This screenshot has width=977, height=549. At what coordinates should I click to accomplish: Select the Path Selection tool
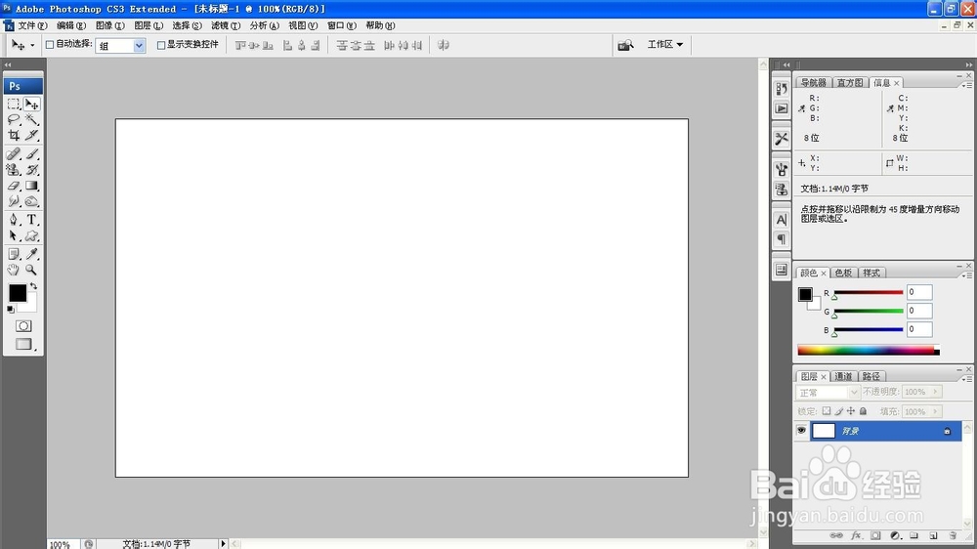click(14, 235)
